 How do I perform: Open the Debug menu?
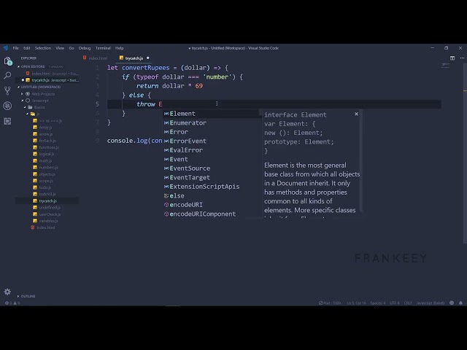click(x=85, y=48)
